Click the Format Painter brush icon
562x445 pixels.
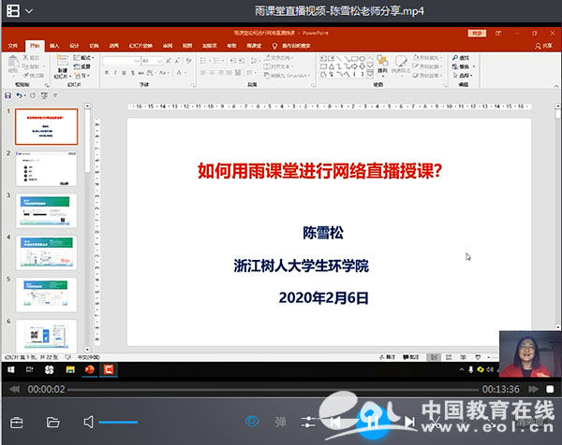click(26, 75)
